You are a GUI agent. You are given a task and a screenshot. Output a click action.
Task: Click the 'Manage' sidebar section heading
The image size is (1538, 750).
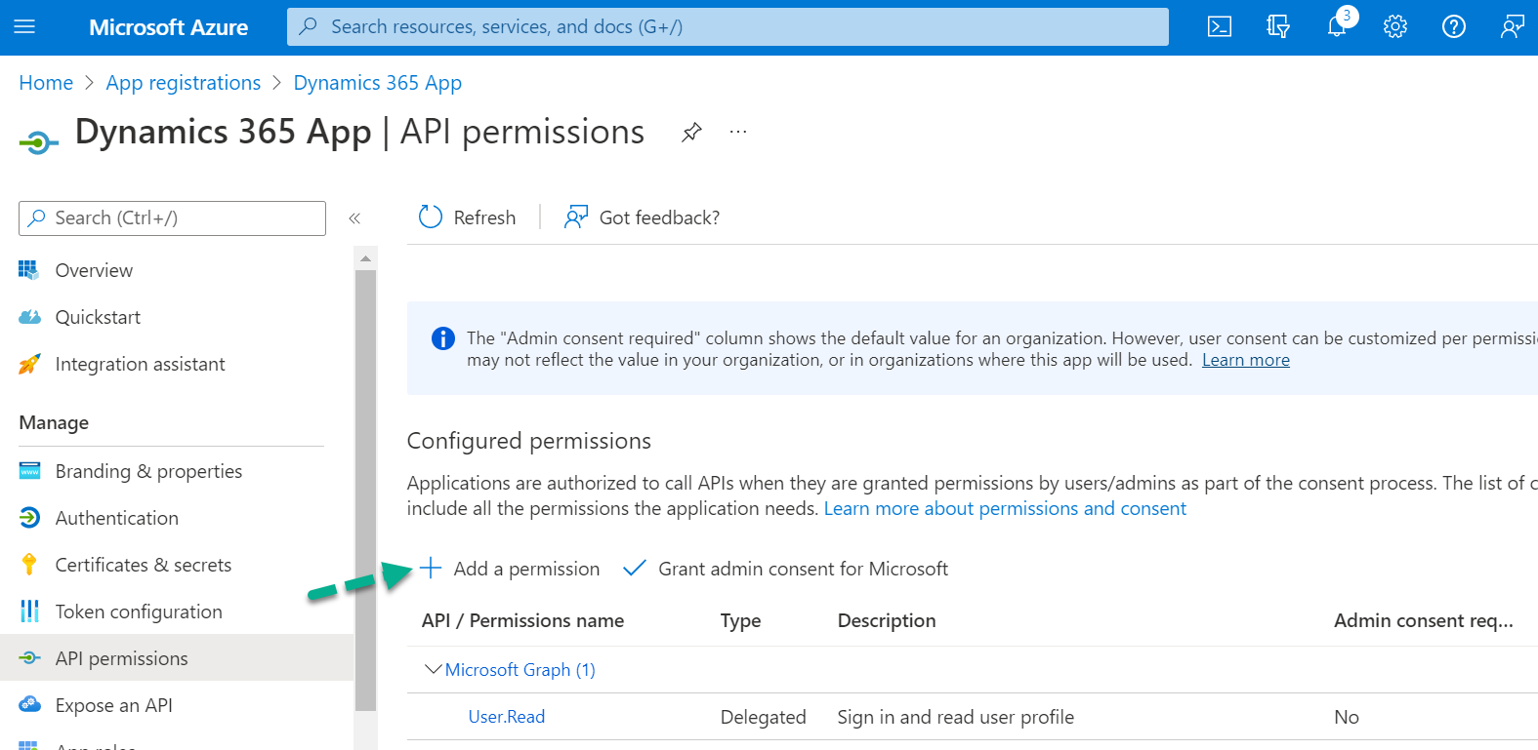[x=54, y=422]
